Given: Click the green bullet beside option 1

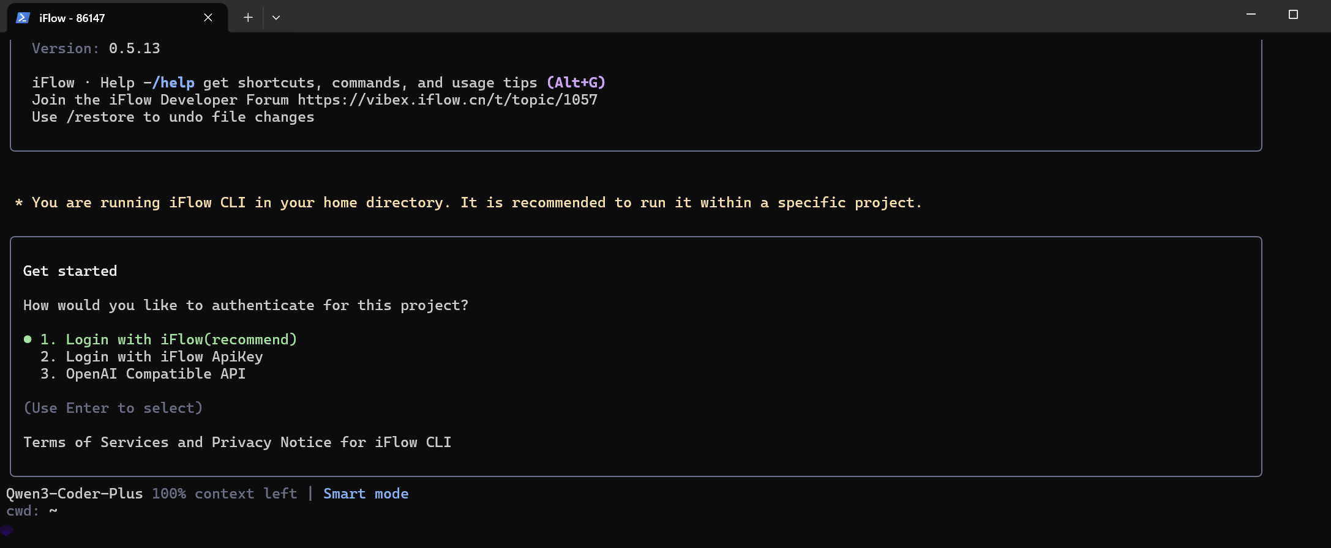Looking at the screenshot, I should 28,339.
